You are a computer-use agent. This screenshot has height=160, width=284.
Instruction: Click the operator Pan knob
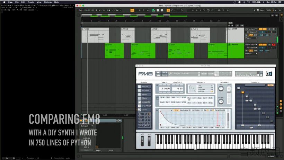click(x=221, y=89)
